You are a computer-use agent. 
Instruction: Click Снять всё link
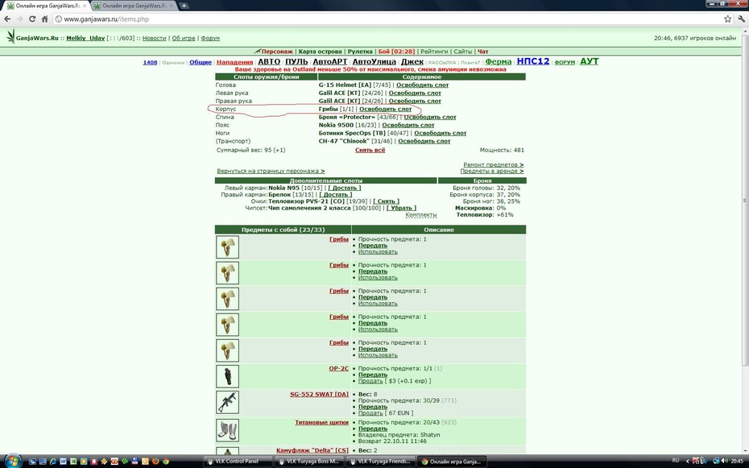tap(370, 150)
